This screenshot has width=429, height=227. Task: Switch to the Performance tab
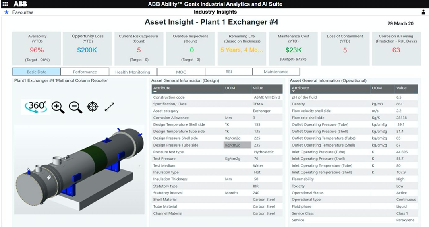pos(85,72)
